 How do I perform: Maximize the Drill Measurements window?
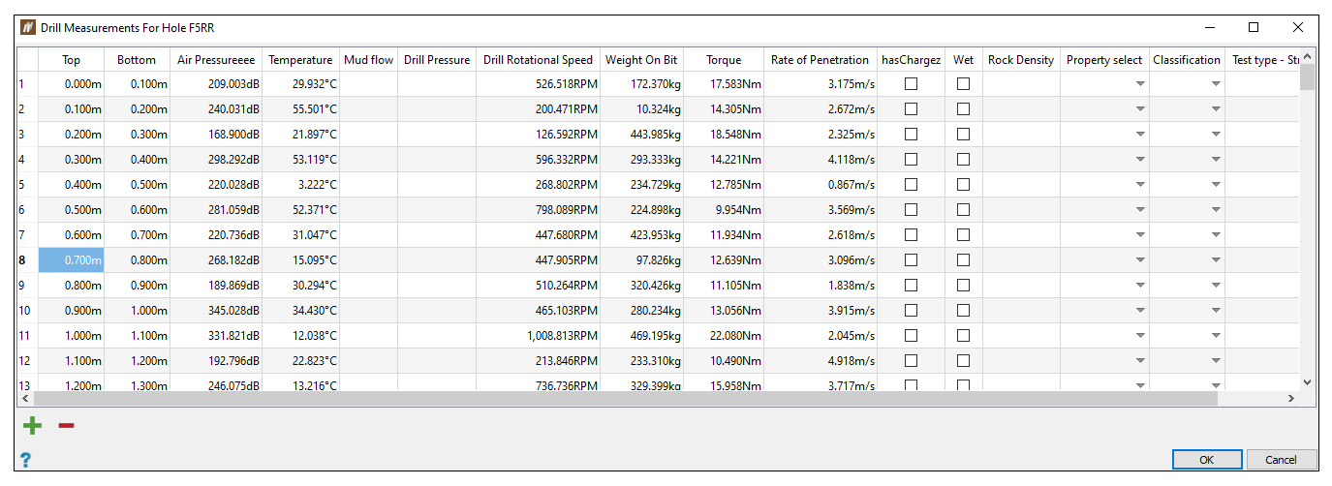coord(1254,28)
